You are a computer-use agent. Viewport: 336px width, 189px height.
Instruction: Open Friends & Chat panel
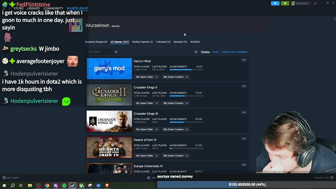(324, 178)
